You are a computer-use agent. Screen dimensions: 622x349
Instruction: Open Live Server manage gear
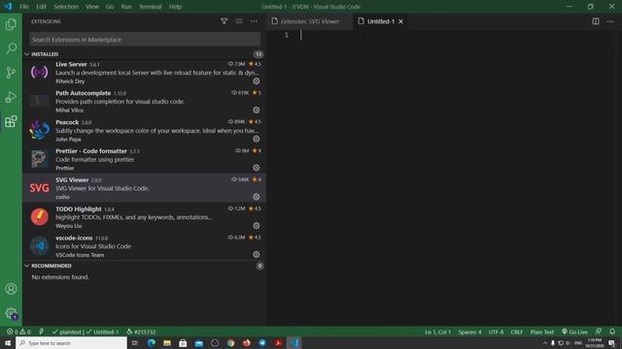pos(257,81)
